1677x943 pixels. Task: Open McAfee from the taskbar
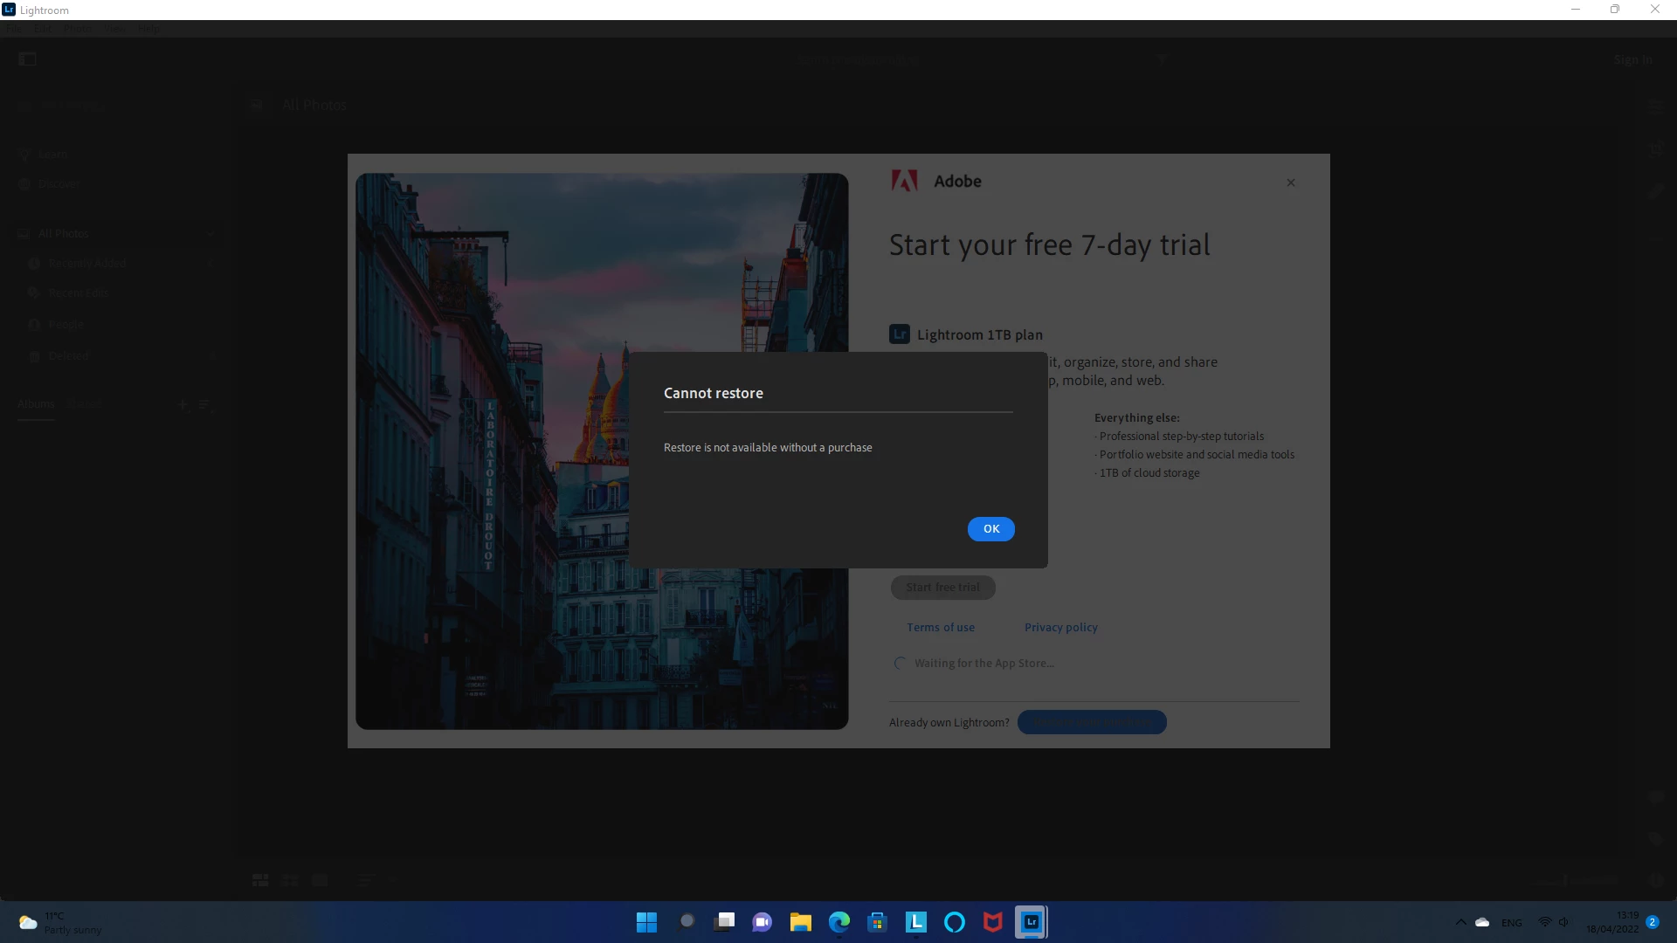point(992,922)
